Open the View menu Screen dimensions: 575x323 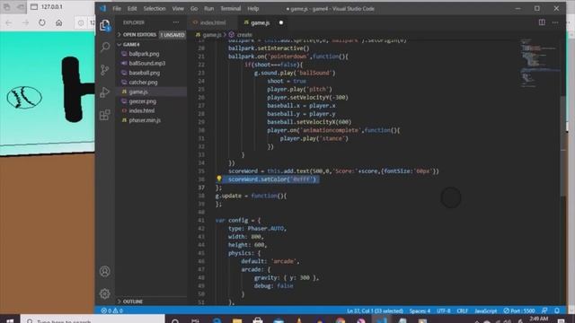pos(178,8)
